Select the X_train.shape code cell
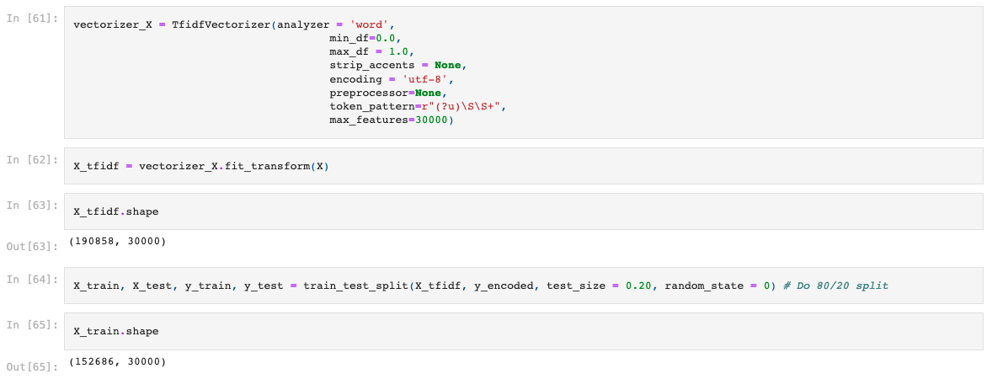 [x=523, y=331]
